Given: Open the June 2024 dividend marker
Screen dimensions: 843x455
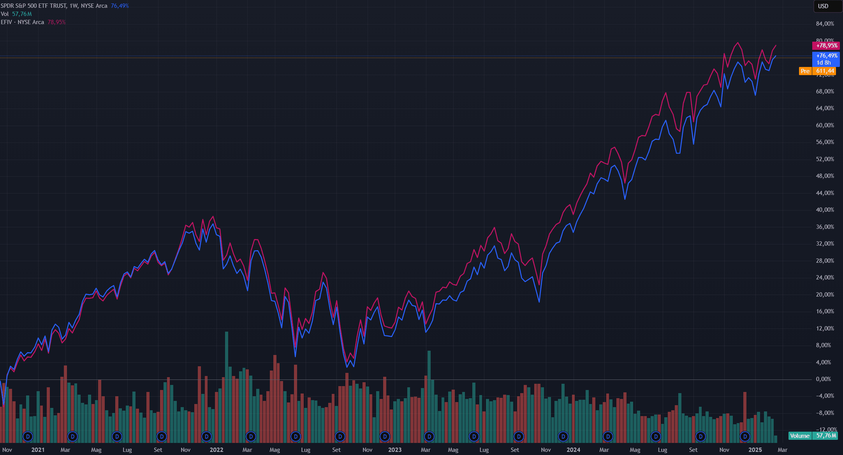Looking at the screenshot, I should pos(656,437).
